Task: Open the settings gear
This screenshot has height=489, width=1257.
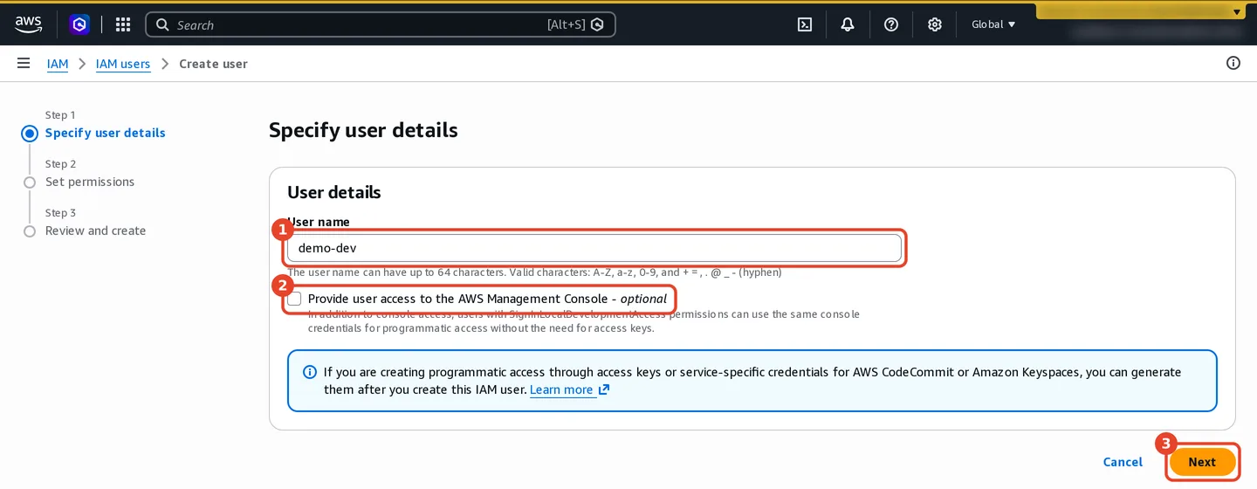Action: 935,24
